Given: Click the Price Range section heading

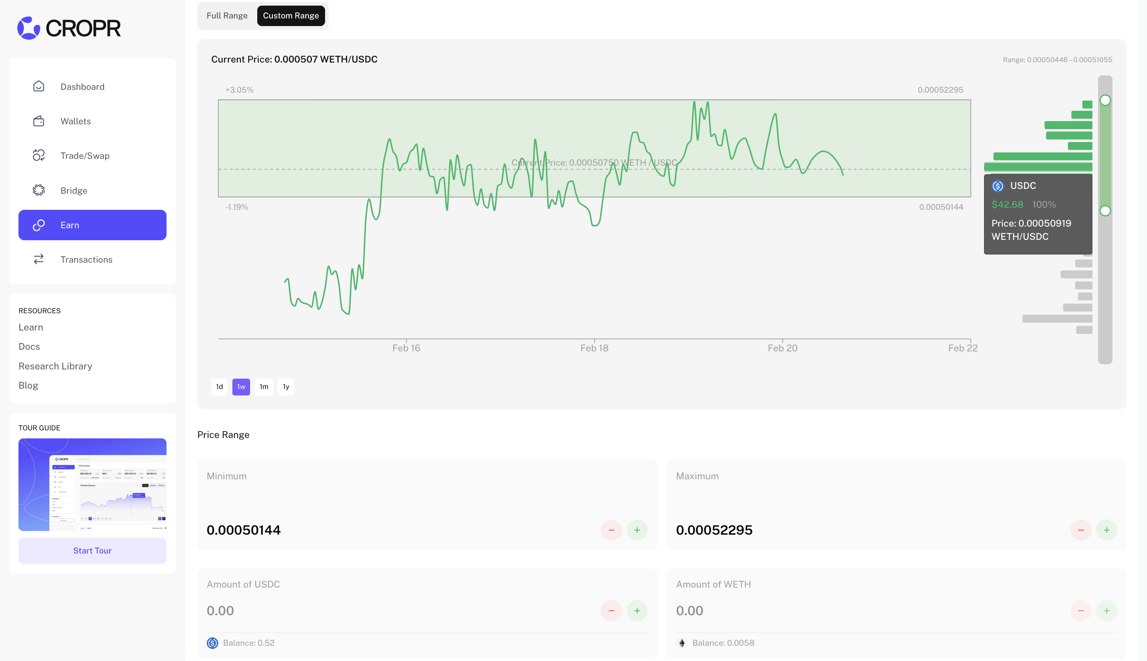Looking at the screenshot, I should (223, 435).
